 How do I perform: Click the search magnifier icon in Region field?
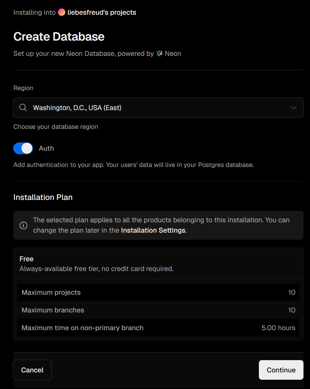point(23,108)
